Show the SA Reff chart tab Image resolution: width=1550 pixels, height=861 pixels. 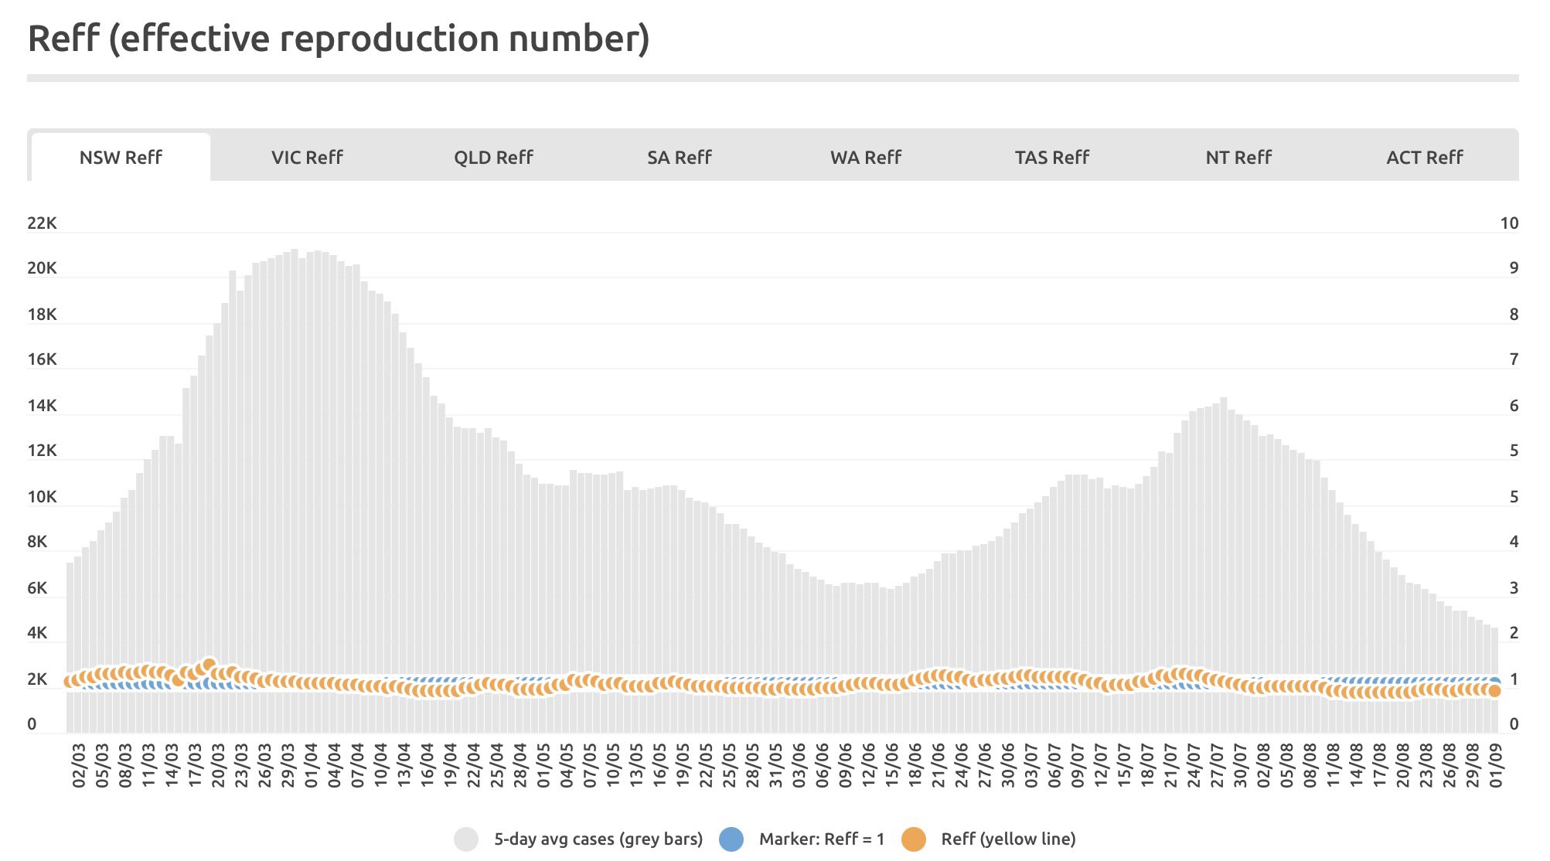click(680, 158)
